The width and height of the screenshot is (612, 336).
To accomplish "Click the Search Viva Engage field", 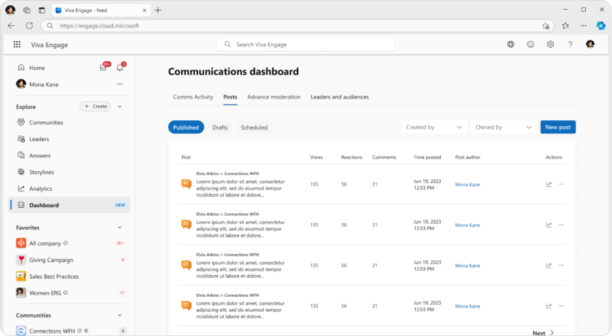I will click(306, 44).
